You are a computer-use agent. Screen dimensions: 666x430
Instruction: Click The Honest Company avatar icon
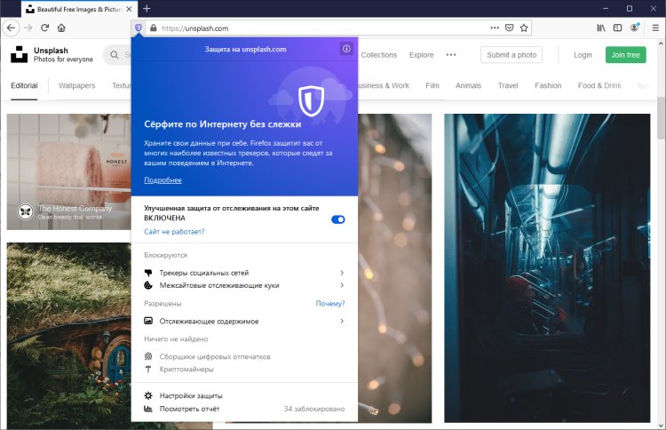[26, 211]
